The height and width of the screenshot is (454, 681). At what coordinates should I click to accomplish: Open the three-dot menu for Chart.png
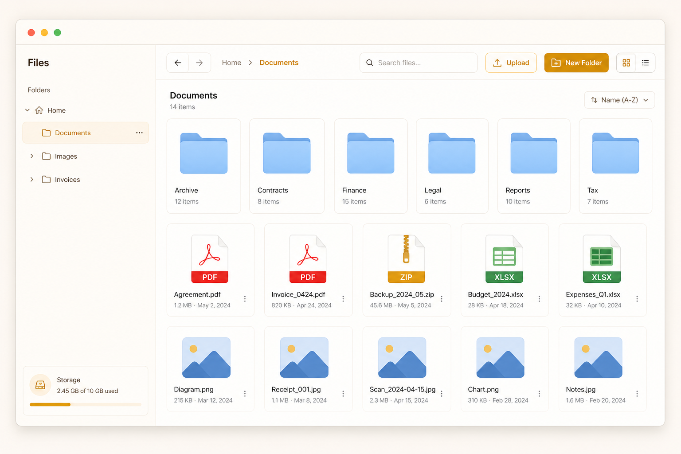(x=539, y=394)
